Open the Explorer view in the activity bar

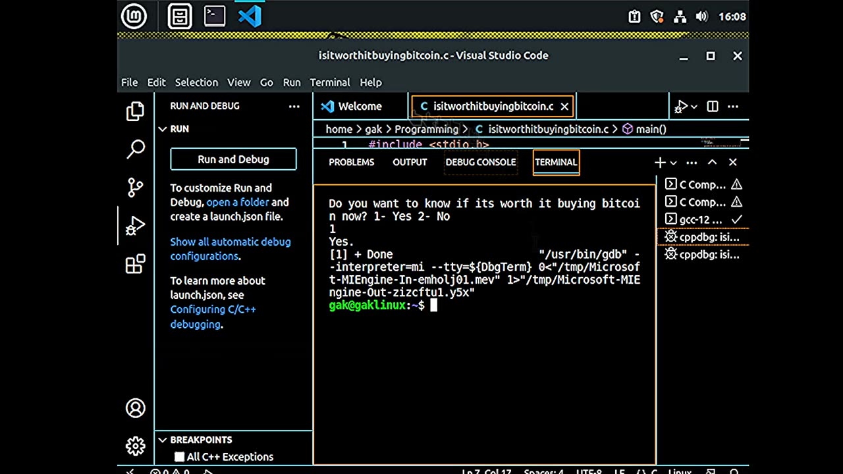tap(135, 111)
